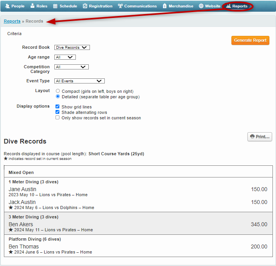This screenshot has width=276, height=266.
Task: Open the Record Book dropdown
Action: (x=72, y=48)
